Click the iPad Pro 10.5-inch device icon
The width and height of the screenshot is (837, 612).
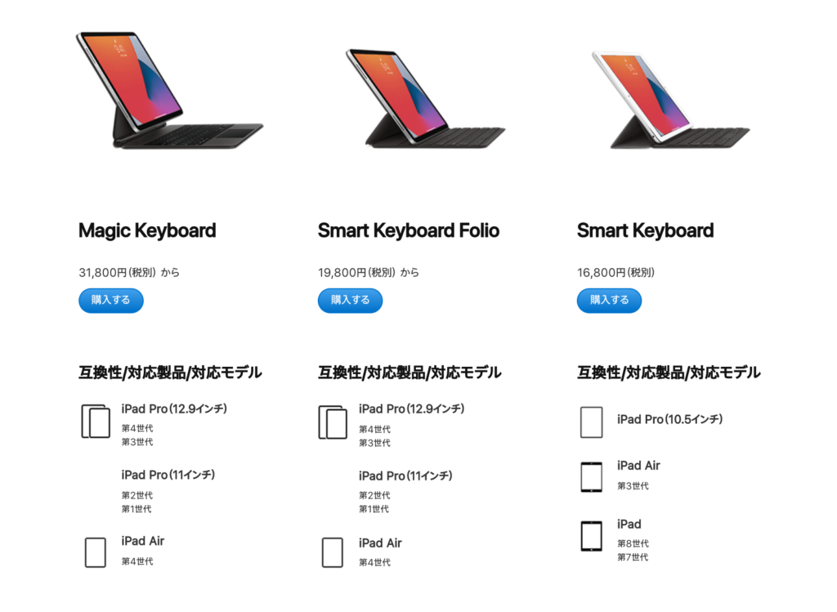pos(592,422)
